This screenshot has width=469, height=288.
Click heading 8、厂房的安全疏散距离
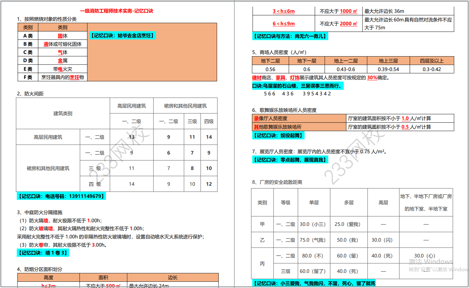click(277, 182)
